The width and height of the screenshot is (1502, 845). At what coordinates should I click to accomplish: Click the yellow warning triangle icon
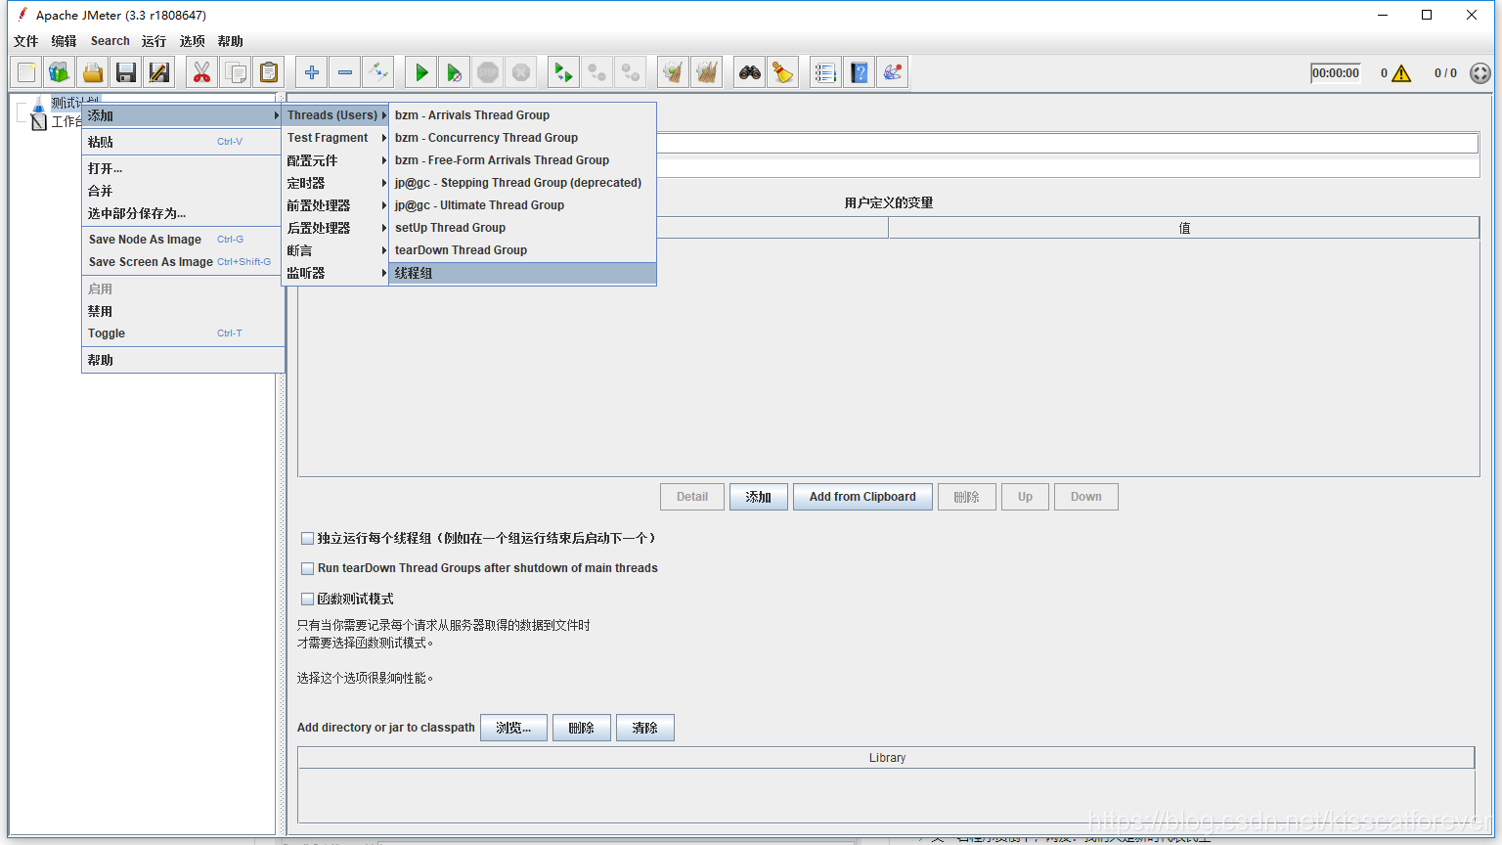pyautogui.click(x=1401, y=73)
